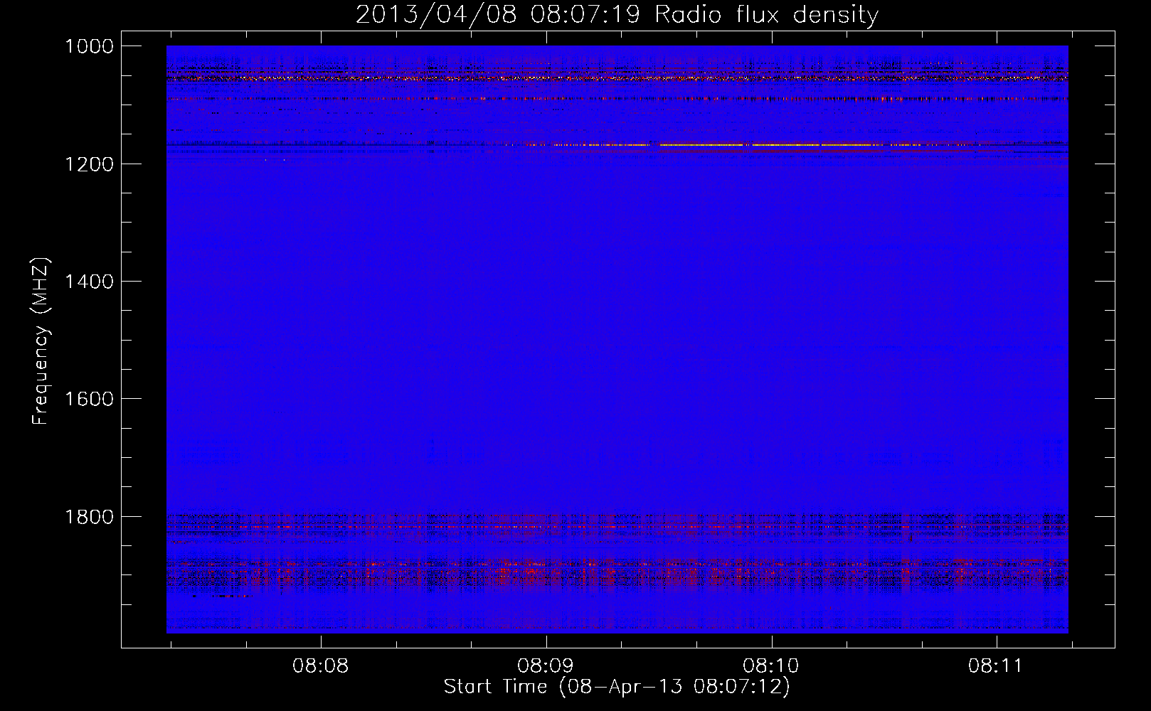Screen dimensions: 1151x711
Task: Click the 08:09 time tick label
Action: click(x=546, y=666)
